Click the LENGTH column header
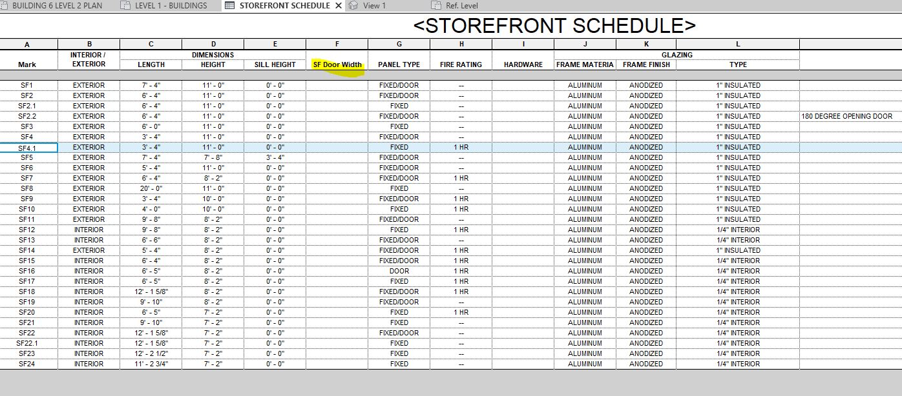Screen dimensions: 902x396 [151, 64]
